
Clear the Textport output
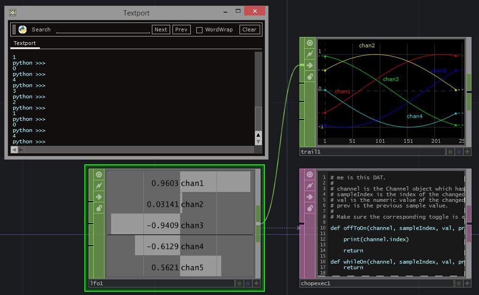(249, 29)
